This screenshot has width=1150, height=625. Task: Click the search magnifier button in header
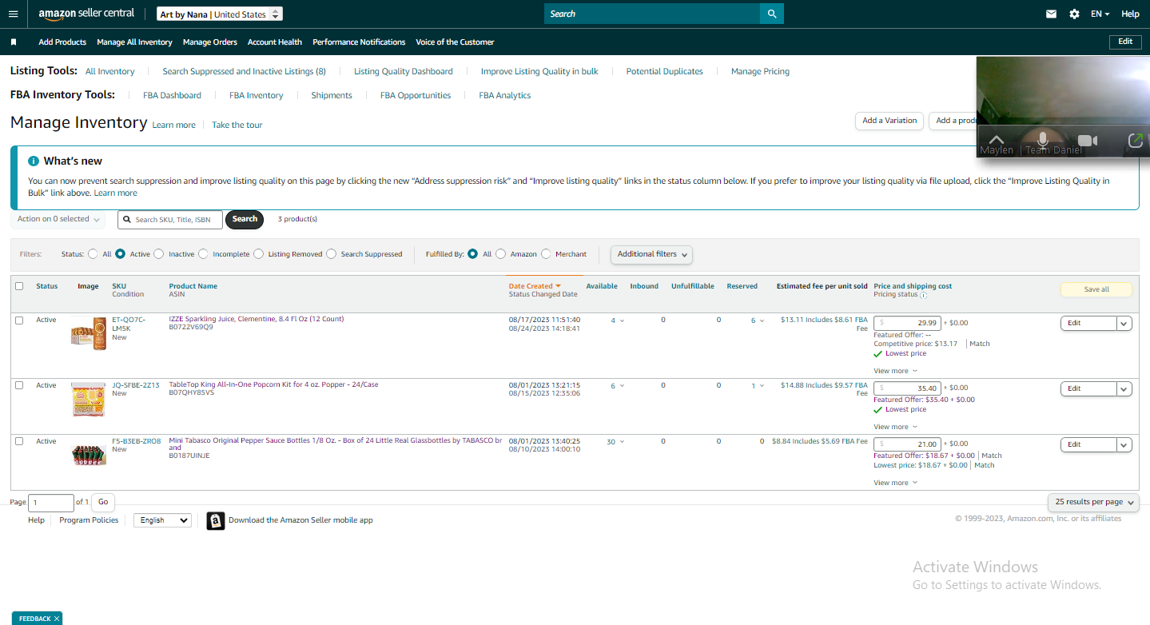(772, 14)
